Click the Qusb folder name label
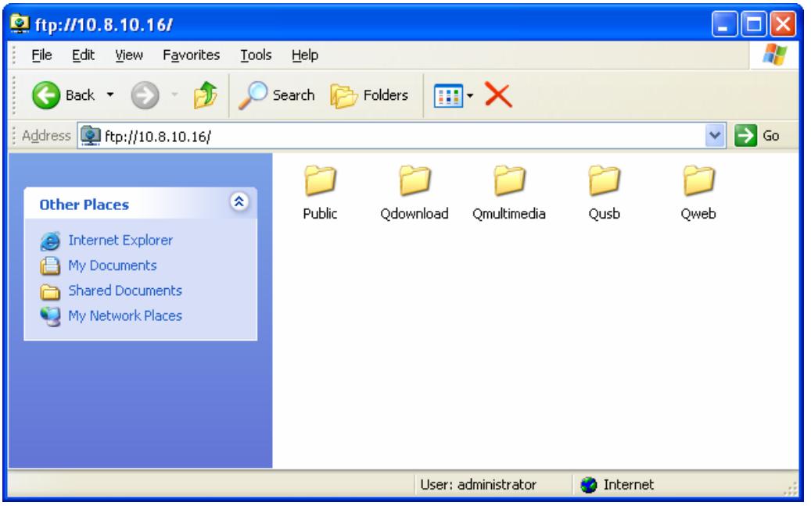The image size is (811, 506). click(x=604, y=214)
